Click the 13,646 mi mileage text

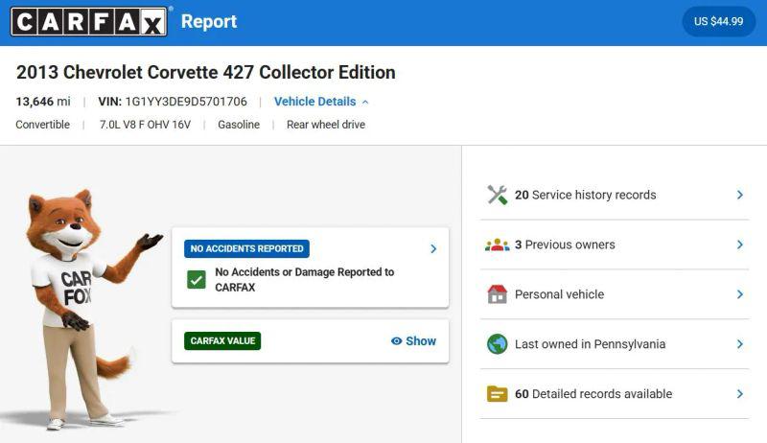click(x=43, y=102)
